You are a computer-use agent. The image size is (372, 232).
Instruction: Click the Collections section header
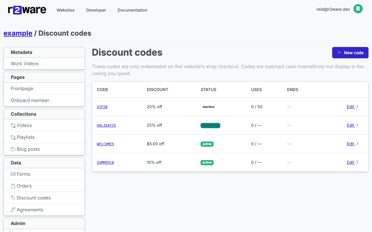(x=44, y=114)
